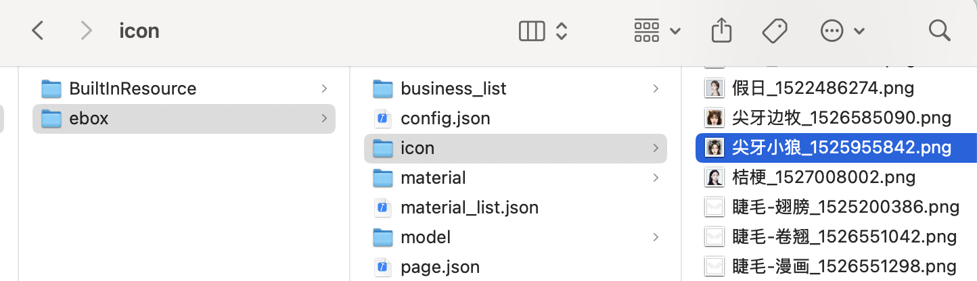Click the forward navigation arrow
Screen dimensions: 977x281
pos(86,30)
